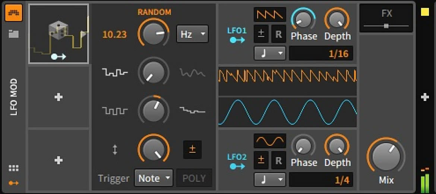
Task: Select the LFO2 sine waveform display
Action: coord(270,141)
